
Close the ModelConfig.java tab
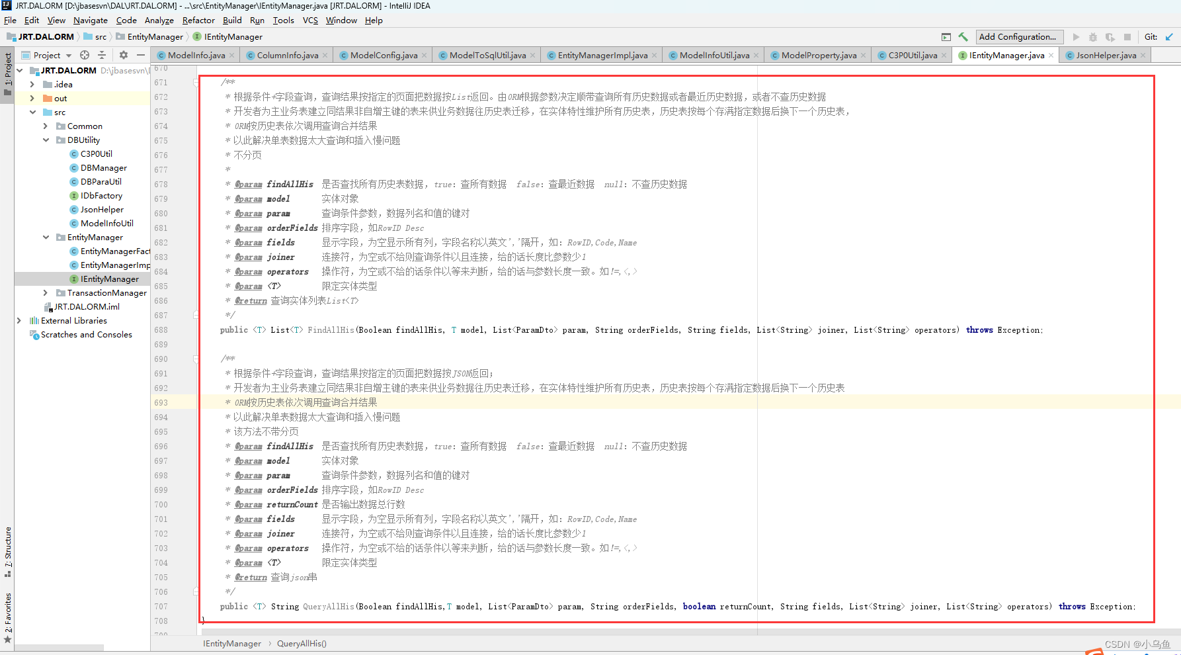(424, 56)
